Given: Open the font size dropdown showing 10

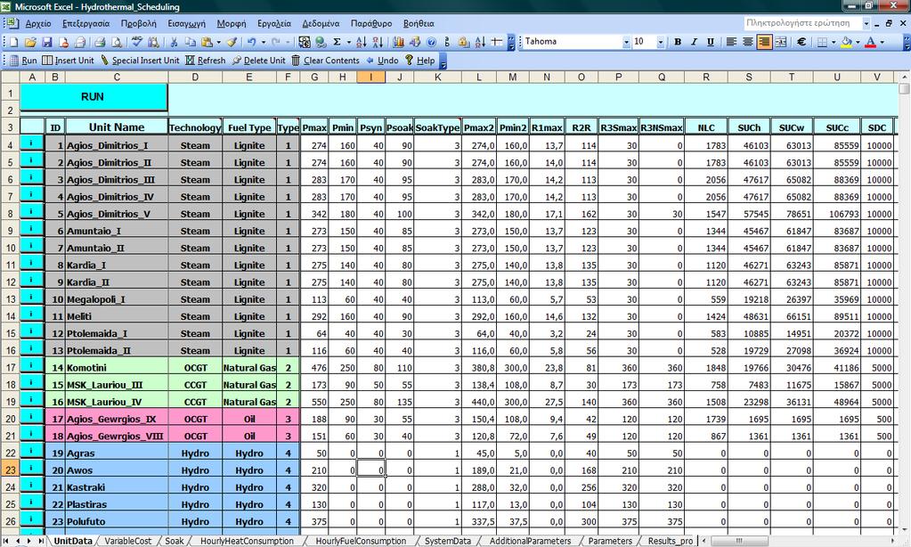Looking at the screenshot, I should pyautogui.click(x=661, y=42).
